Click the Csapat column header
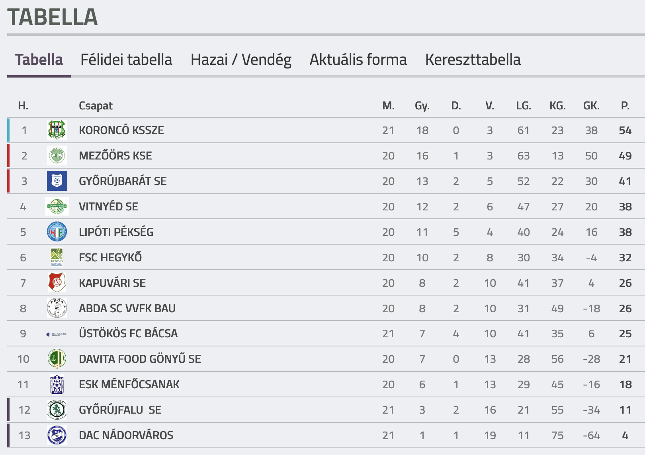The width and height of the screenshot is (645, 455). pyautogui.click(x=96, y=106)
